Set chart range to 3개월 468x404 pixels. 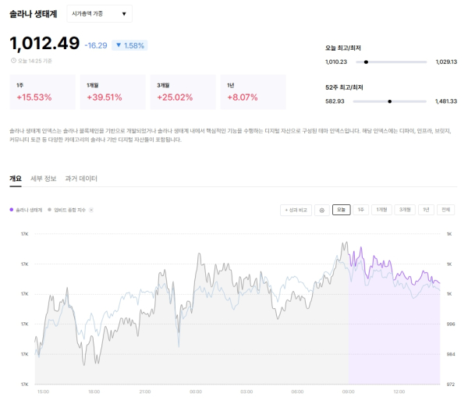405,210
